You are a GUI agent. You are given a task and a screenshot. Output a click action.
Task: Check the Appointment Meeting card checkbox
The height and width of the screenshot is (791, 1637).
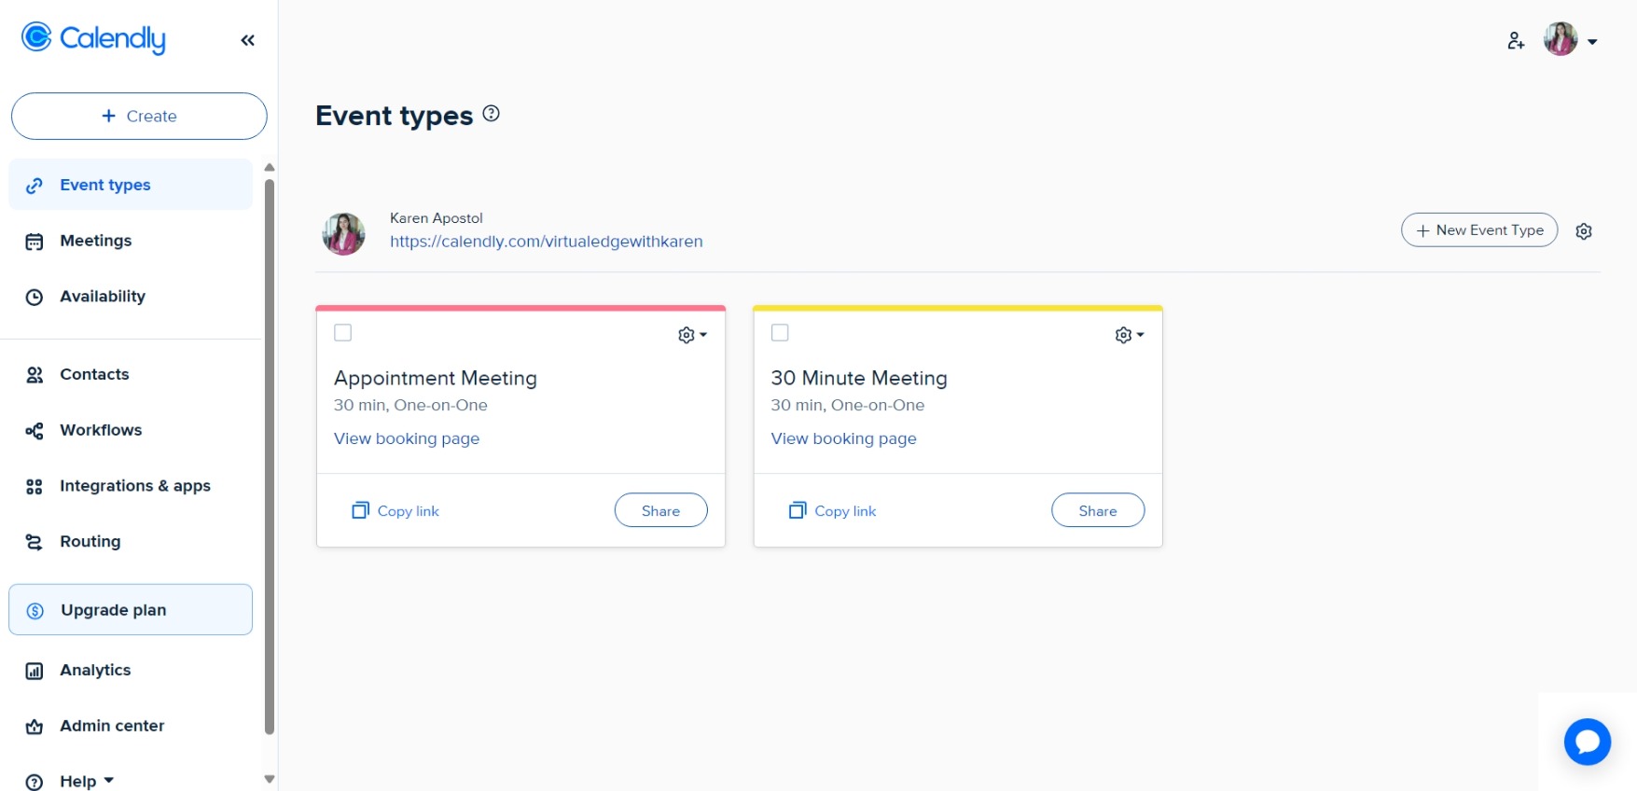(343, 333)
